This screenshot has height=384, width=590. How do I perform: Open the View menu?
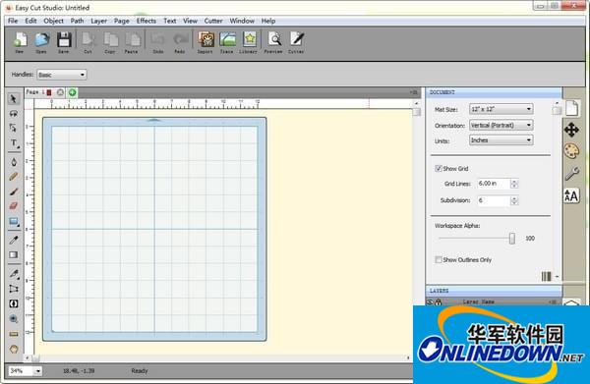[190, 21]
